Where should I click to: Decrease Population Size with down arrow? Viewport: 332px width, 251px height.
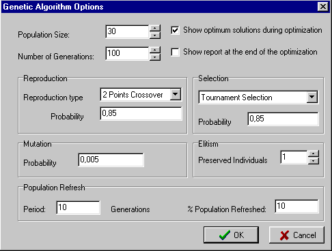[155, 35]
